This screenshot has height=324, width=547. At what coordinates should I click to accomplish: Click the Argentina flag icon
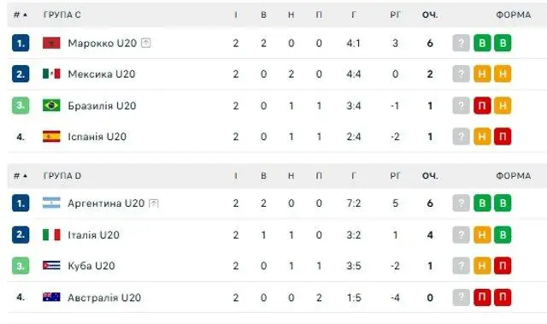51,203
